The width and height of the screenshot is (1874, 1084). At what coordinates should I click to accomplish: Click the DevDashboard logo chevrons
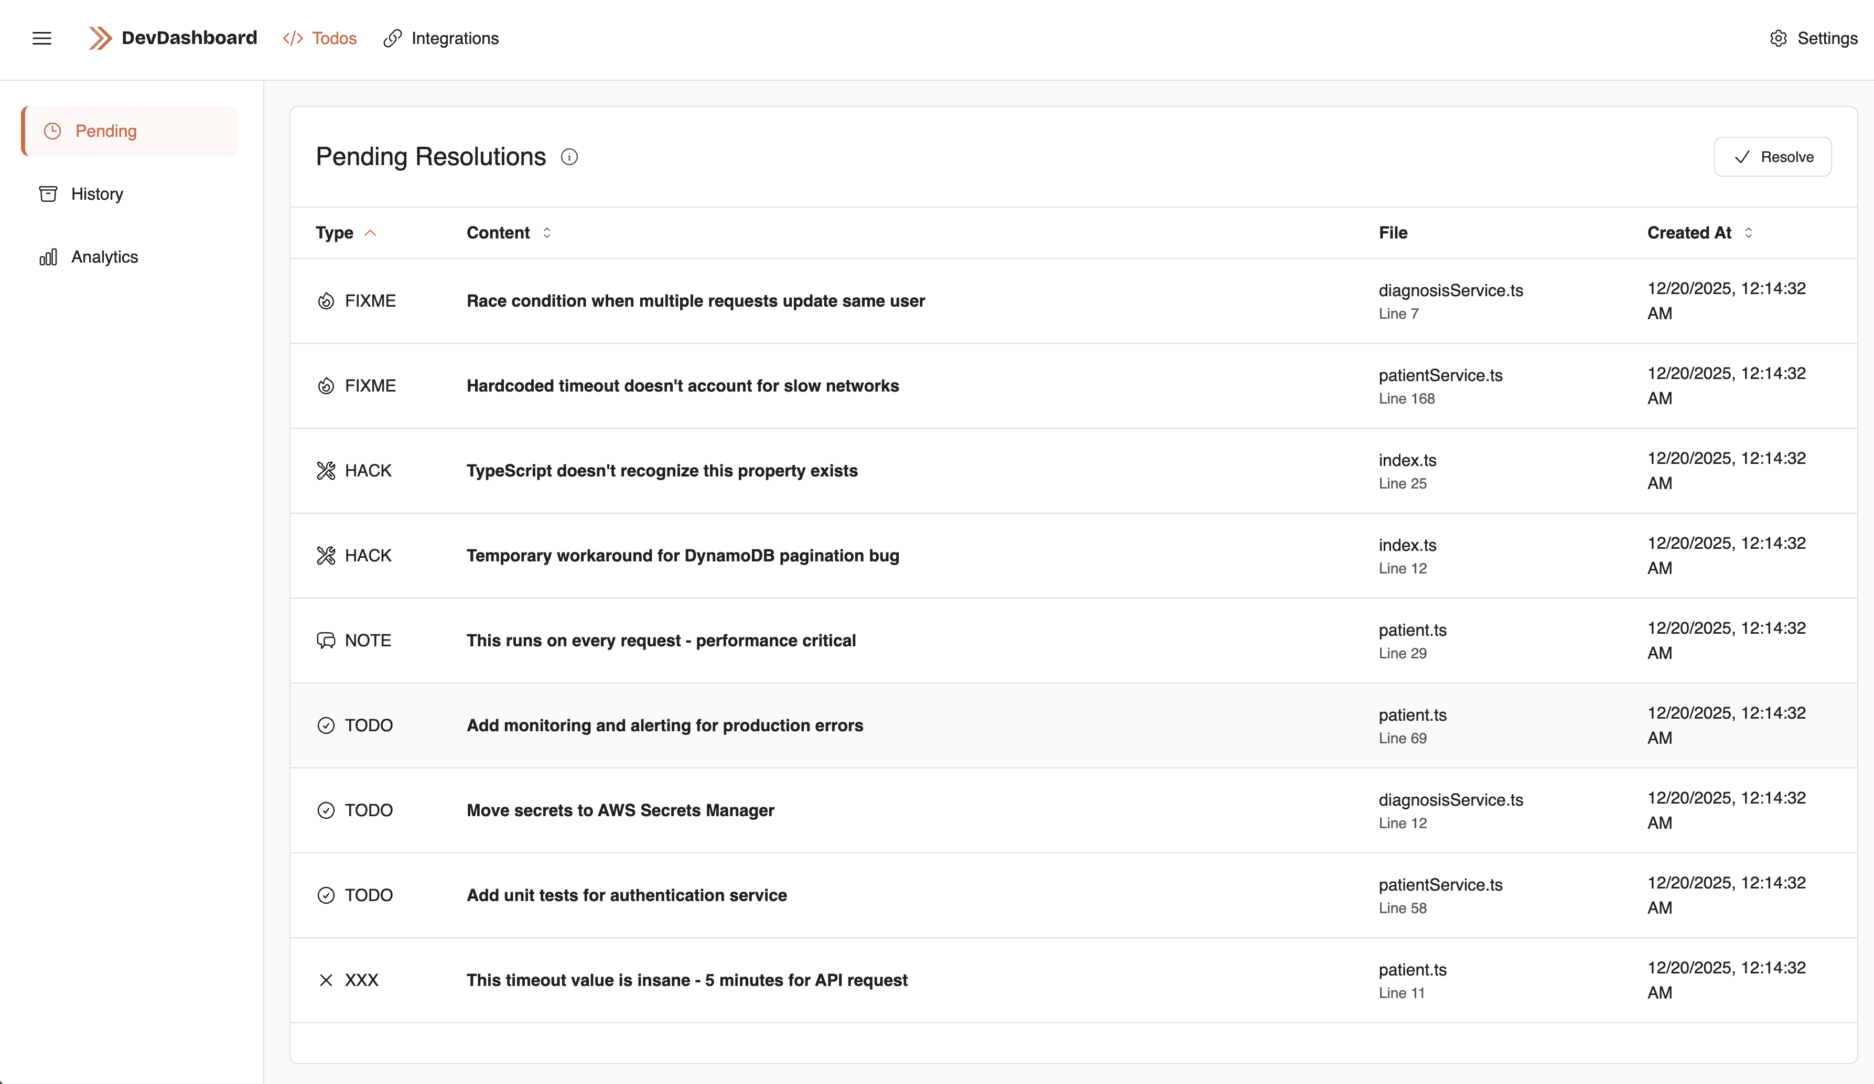coord(99,38)
